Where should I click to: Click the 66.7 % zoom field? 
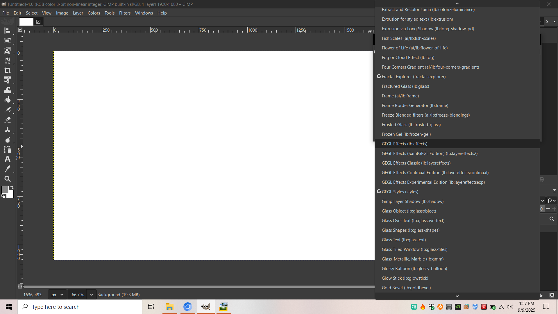pos(78,295)
